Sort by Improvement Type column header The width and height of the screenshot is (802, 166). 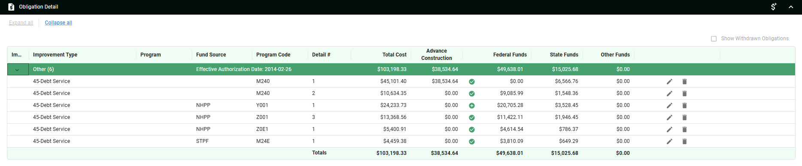tap(55, 55)
